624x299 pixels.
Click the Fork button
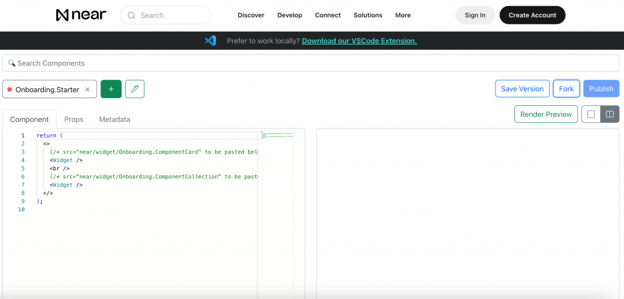pos(566,89)
